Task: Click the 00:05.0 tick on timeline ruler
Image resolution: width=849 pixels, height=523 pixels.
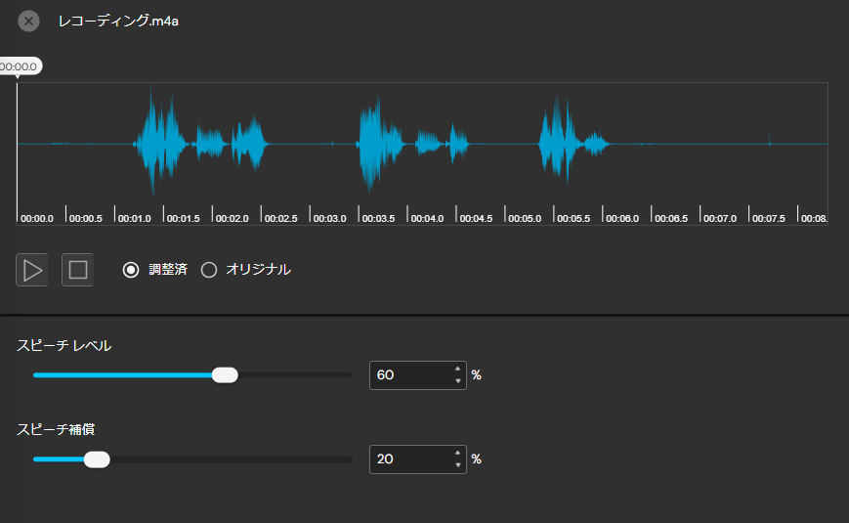Action: click(505, 213)
